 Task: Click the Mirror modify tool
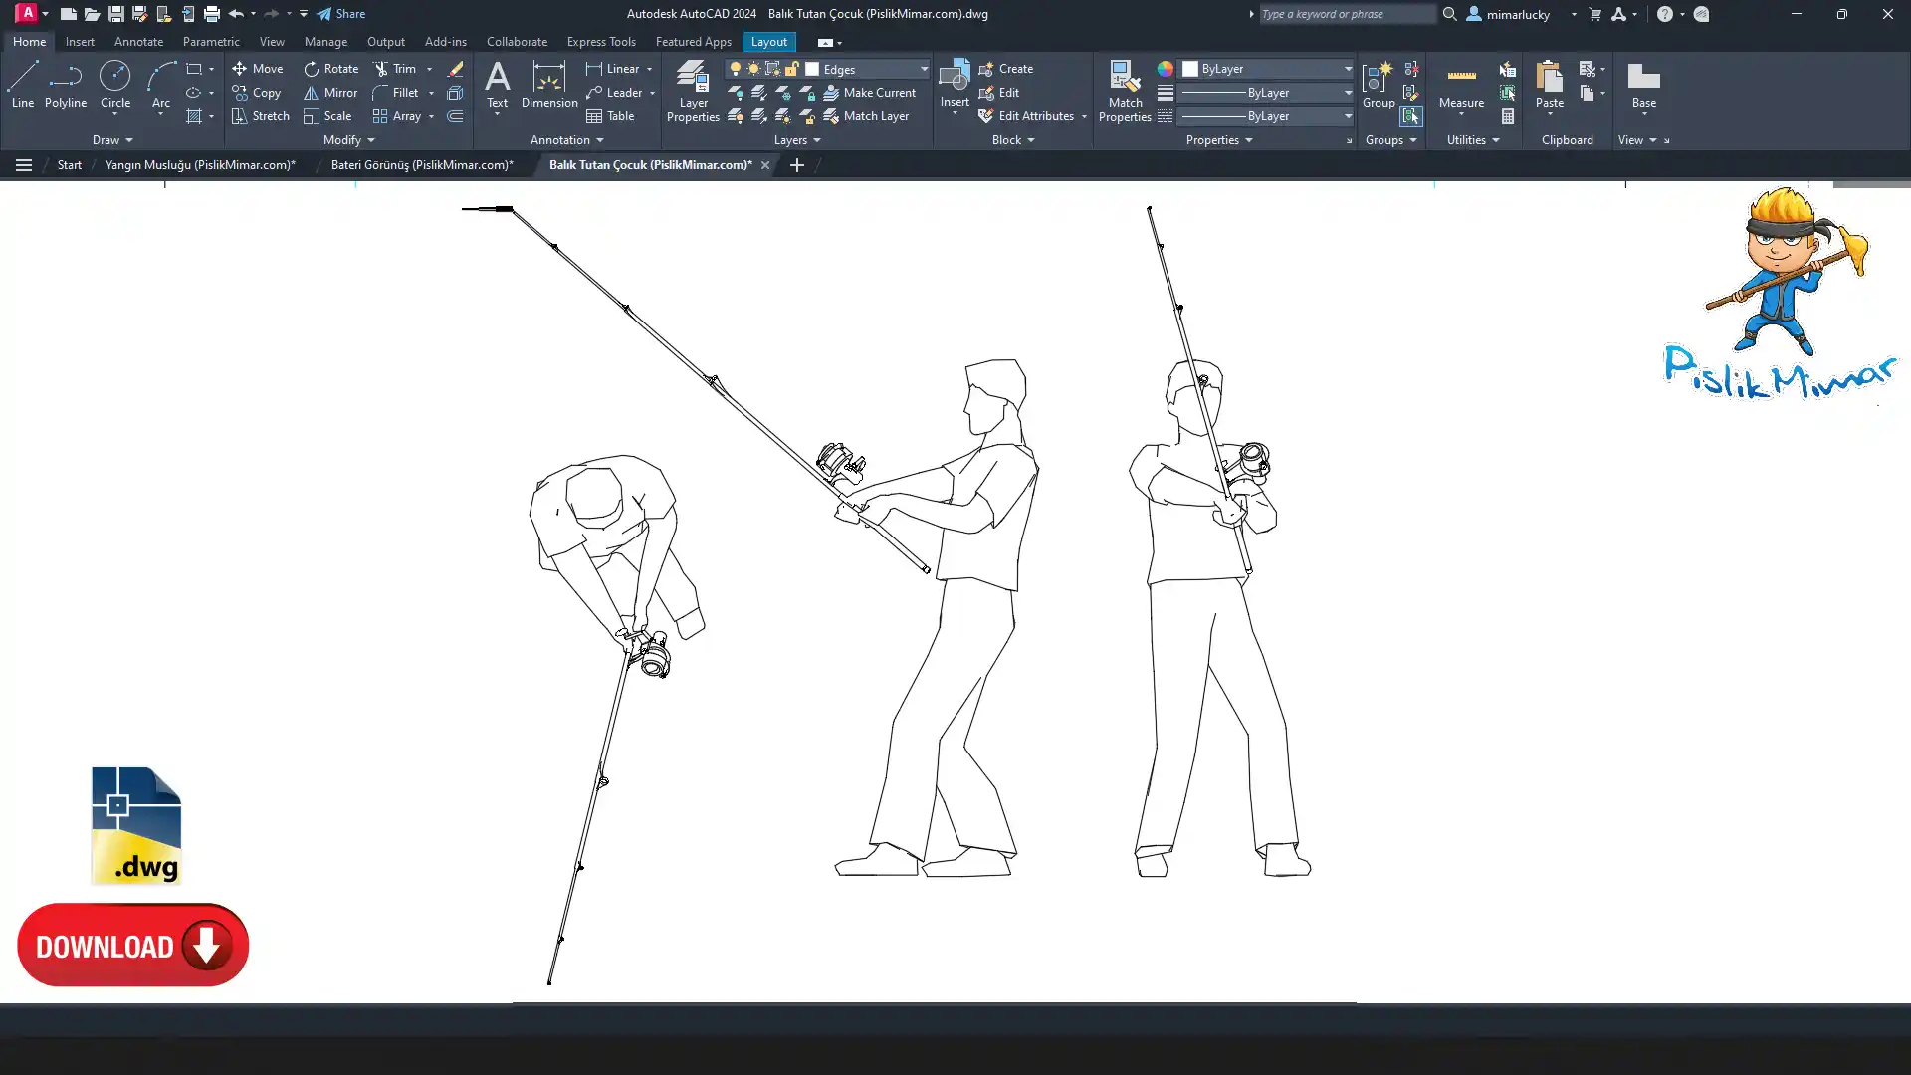(330, 93)
